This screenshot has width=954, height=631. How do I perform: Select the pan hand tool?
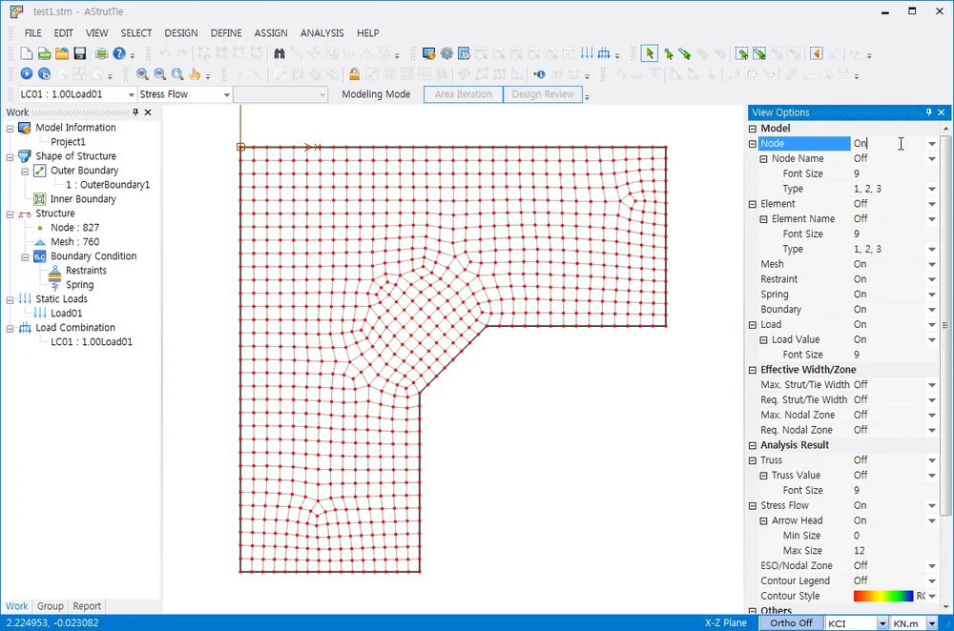point(195,74)
